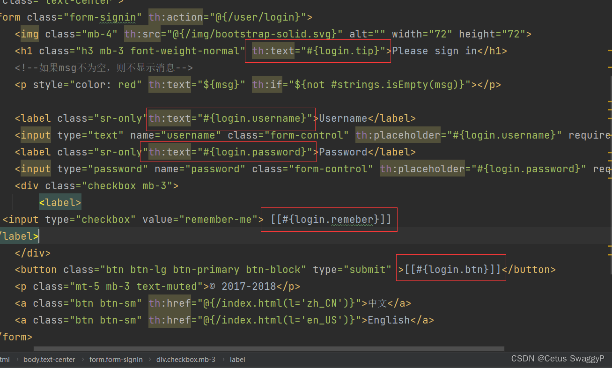Click the #{login.tip} expression

tap(343, 51)
